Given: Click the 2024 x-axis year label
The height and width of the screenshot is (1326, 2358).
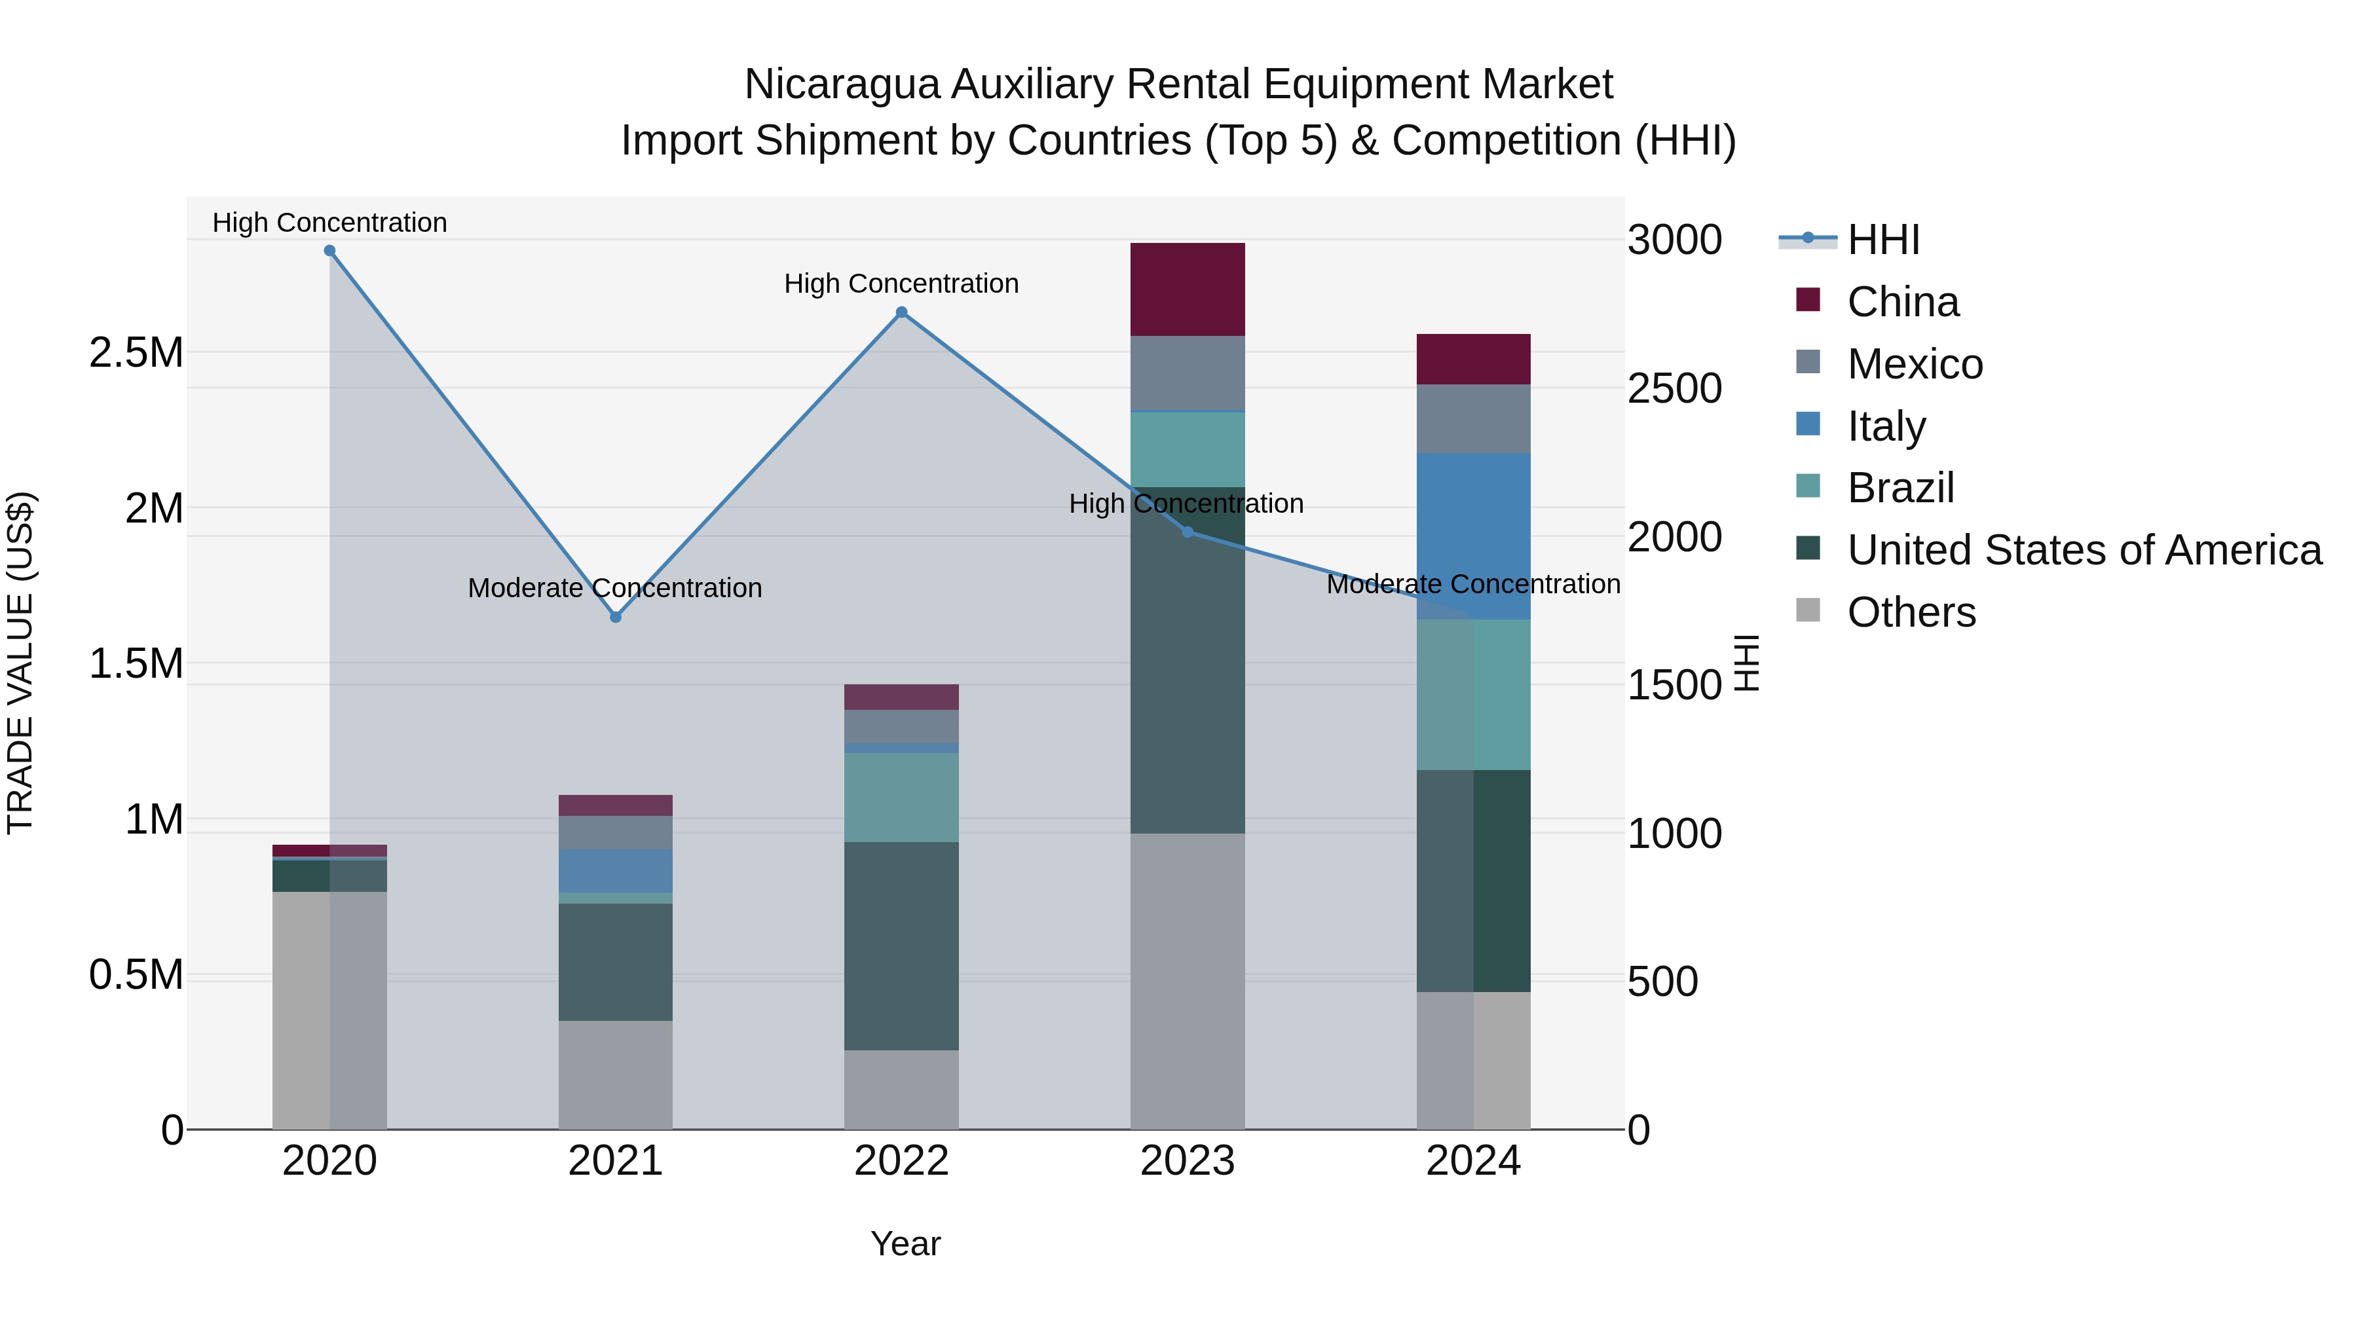Looking at the screenshot, I should [1474, 1161].
